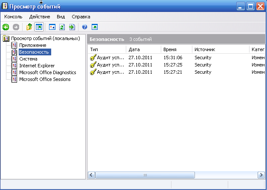The image size is (267, 190).
Task: Click Security source in 15:31:06 row
Action: (x=203, y=58)
